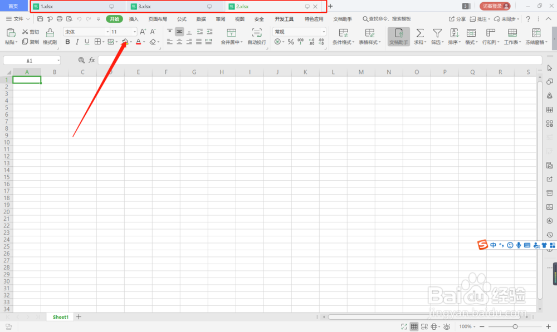Click the Document Assistant ribbon button
This screenshot has width=557, height=332.
tap(399, 37)
